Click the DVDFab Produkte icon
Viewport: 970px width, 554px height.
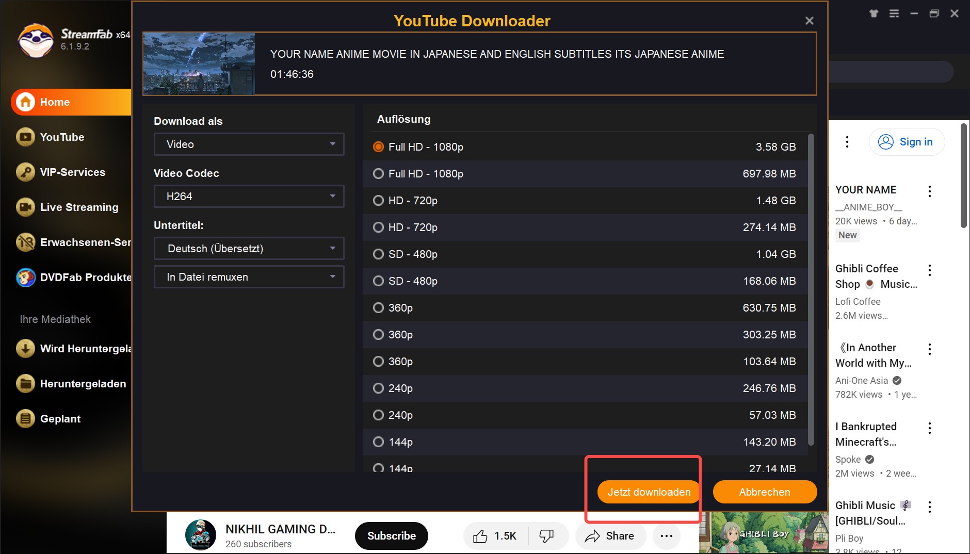[x=25, y=278]
